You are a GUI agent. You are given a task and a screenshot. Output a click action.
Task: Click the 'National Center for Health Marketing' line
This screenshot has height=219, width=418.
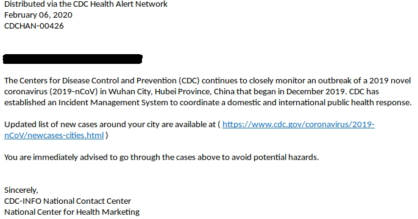click(72, 212)
